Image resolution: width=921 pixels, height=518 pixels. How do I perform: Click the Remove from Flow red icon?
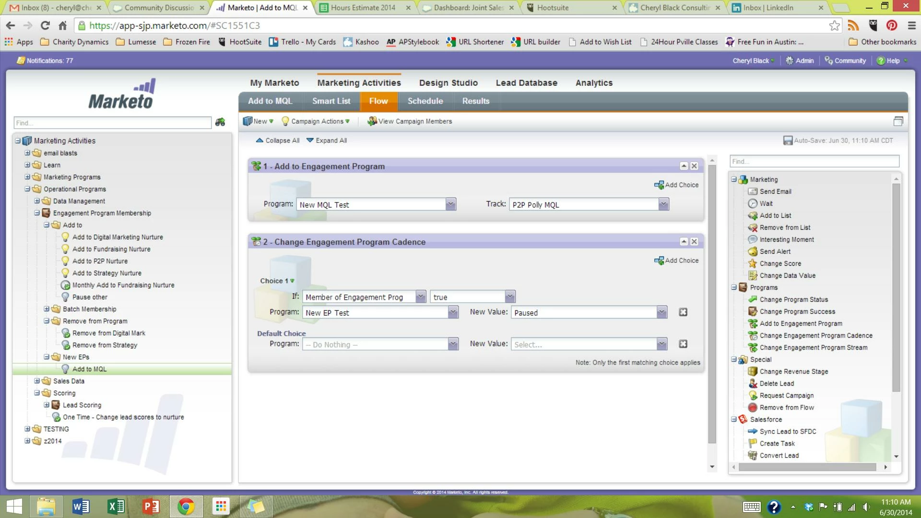click(753, 407)
